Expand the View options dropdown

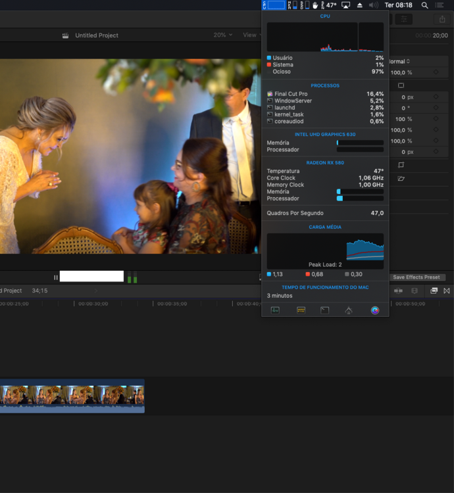click(x=251, y=35)
